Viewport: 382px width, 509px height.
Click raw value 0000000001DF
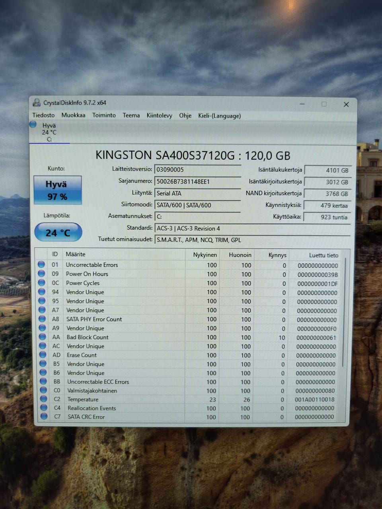(x=318, y=284)
